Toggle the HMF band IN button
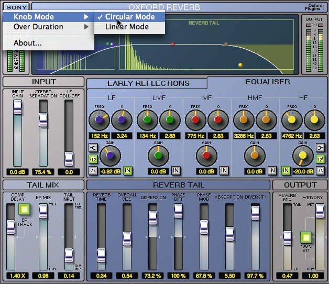 pos(272,171)
